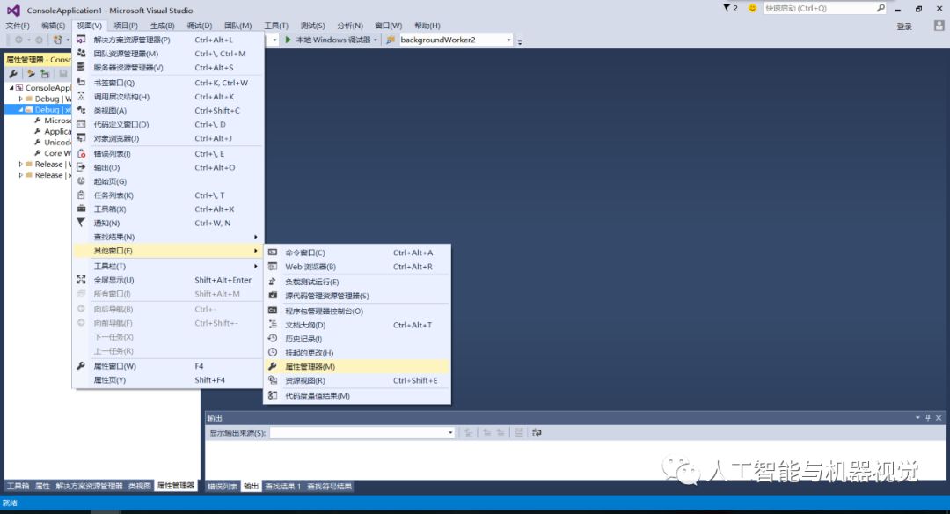This screenshot has width=950, height=514.
Task: Open the 查找结果(N) submenu
Action: [x=168, y=237]
